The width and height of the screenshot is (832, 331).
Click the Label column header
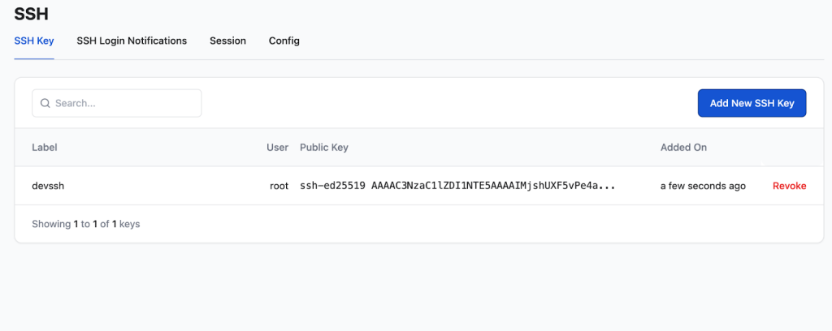coord(45,148)
